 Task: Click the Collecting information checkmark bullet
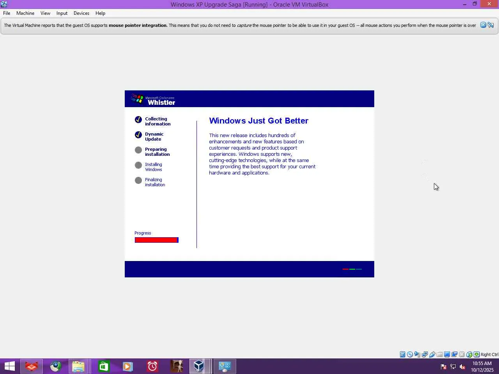click(138, 120)
